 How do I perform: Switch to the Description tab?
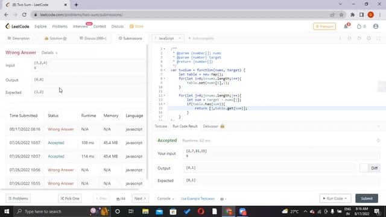pyautogui.click(x=19, y=39)
